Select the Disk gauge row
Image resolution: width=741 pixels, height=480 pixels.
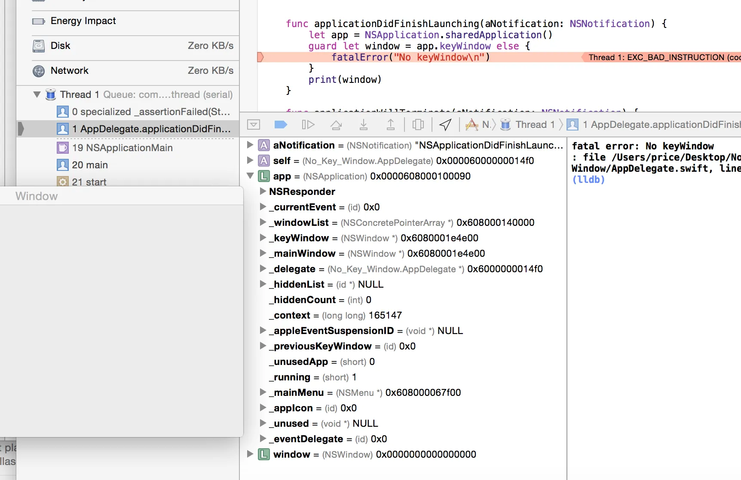click(x=128, y=46)
